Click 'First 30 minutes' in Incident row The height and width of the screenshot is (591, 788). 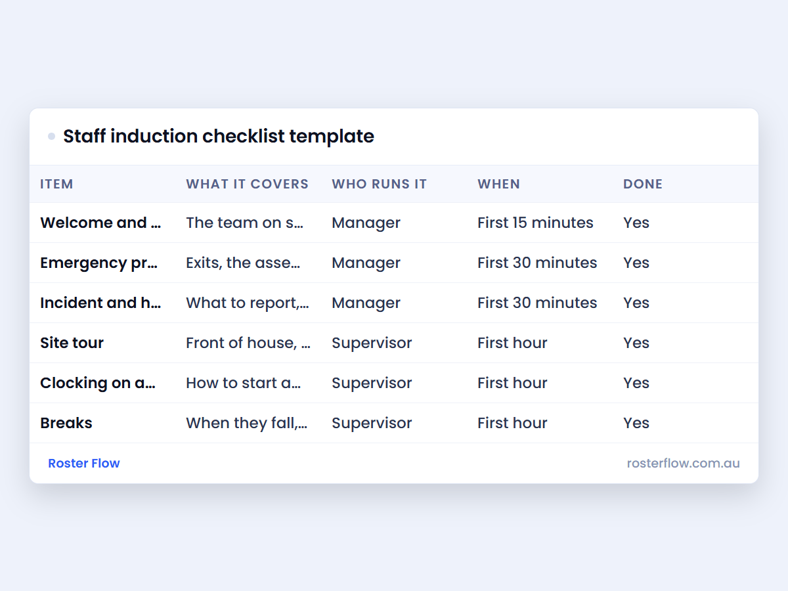pyautogui.click(x=537, y=303)
